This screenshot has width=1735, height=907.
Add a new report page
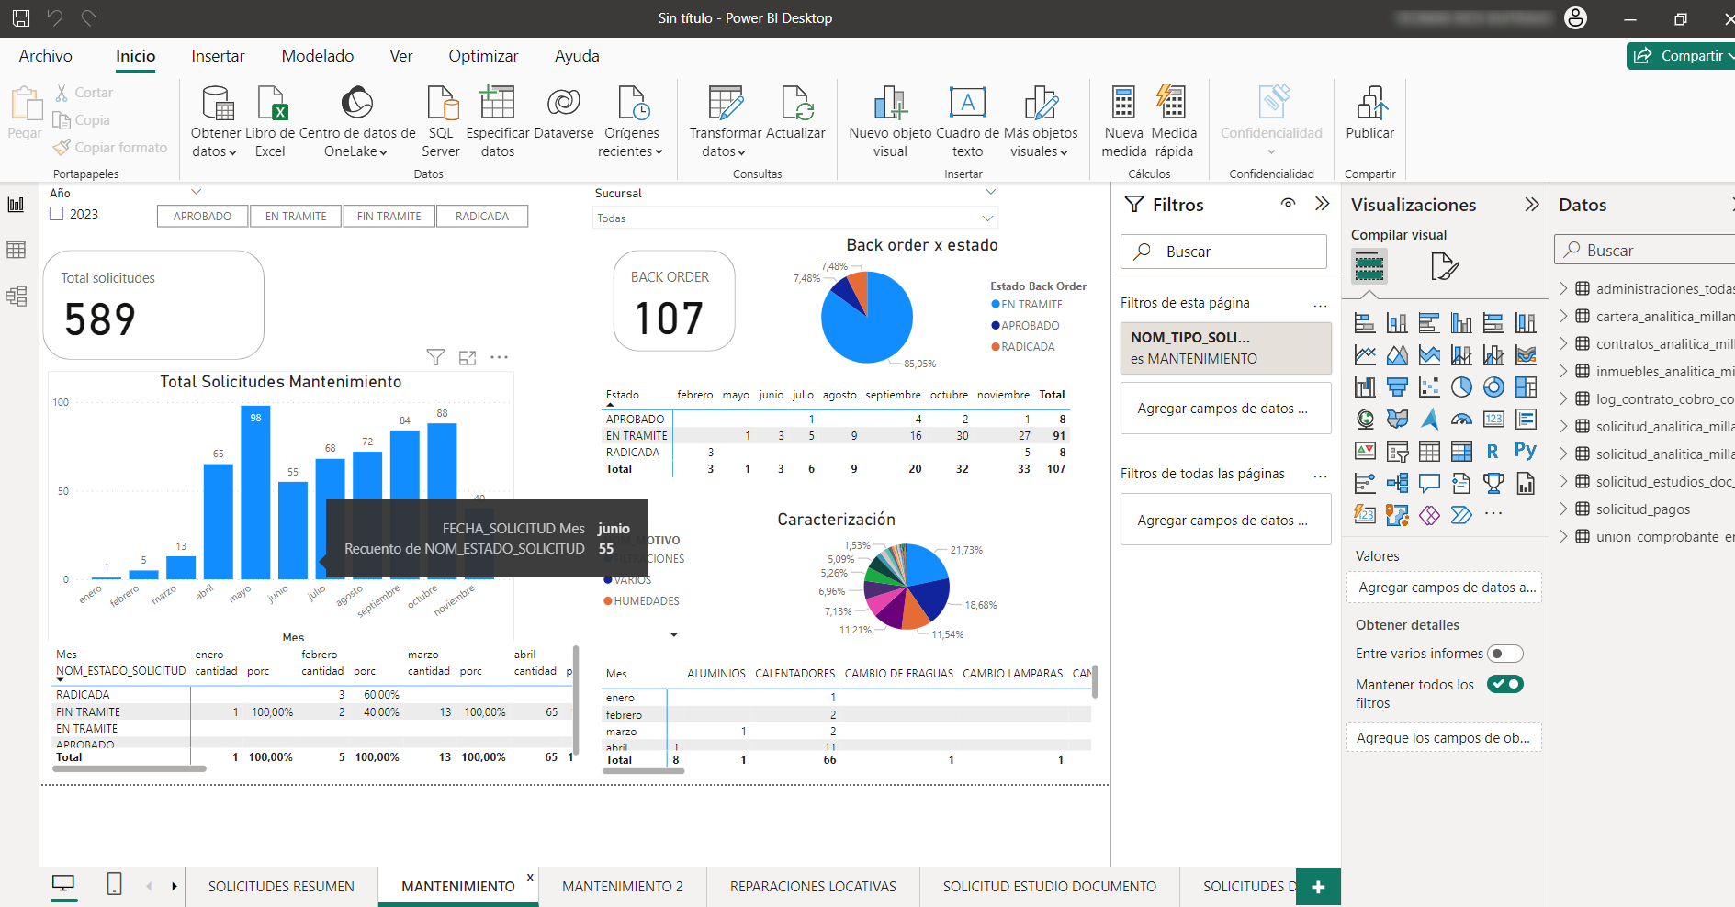[x=1318, y=887]
